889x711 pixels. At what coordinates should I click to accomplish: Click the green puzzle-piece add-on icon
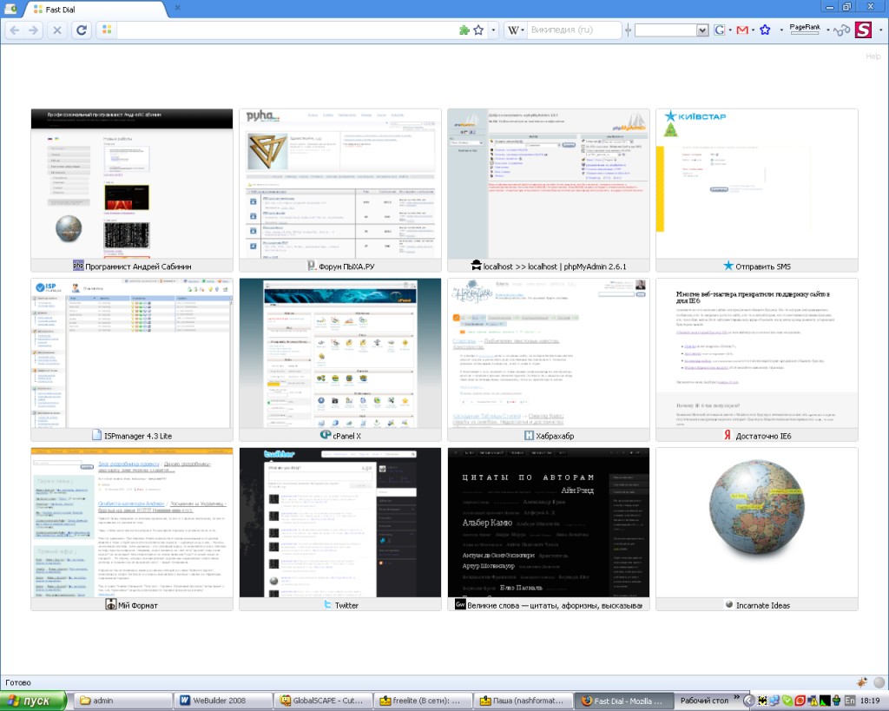[x=464, y=30]
